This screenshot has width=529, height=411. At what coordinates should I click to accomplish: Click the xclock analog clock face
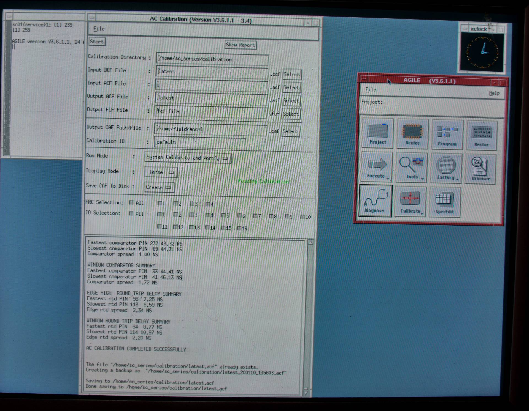[482, 52]
